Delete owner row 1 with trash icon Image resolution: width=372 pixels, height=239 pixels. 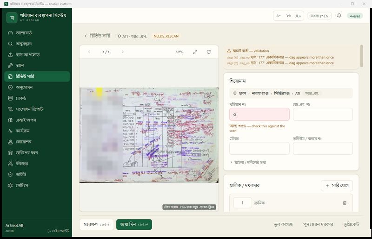[345, 203]
